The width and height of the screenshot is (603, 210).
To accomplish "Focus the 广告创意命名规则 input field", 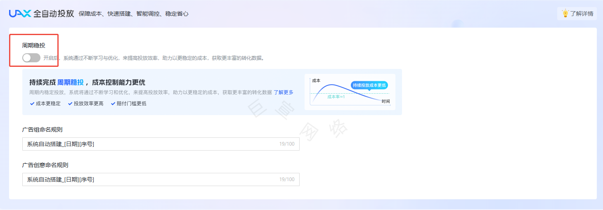I will pos(161,179).
